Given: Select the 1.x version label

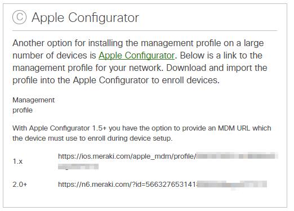Looking at the screenshot, I should tap(17, 161).
